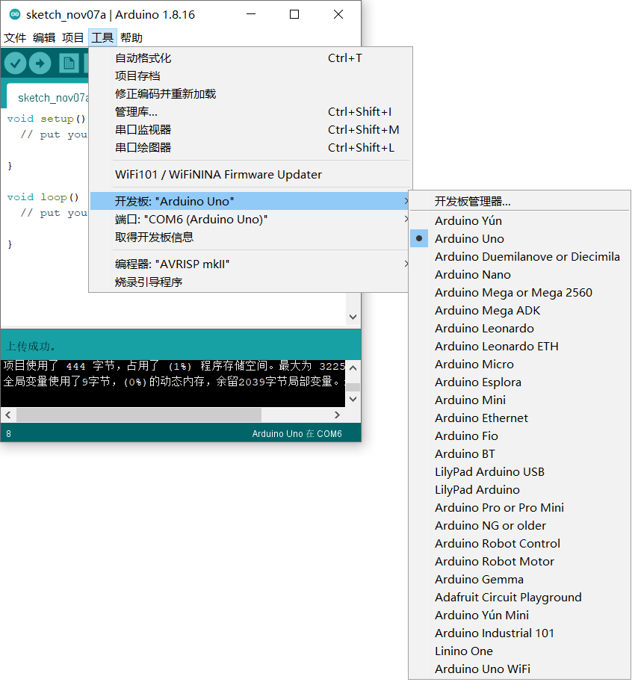The height and width of the screenshot is (682, 635).
Task: Pick Arduino Fio from board list
Action: (520, 435)
